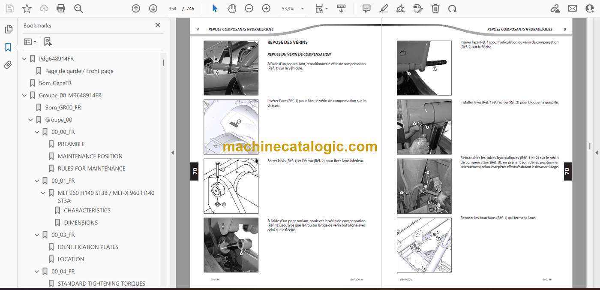Viewport: 600px width, 290px height.
Task: Star this file as a favorite
Action: pyautogui.click(x=27, y=9)
